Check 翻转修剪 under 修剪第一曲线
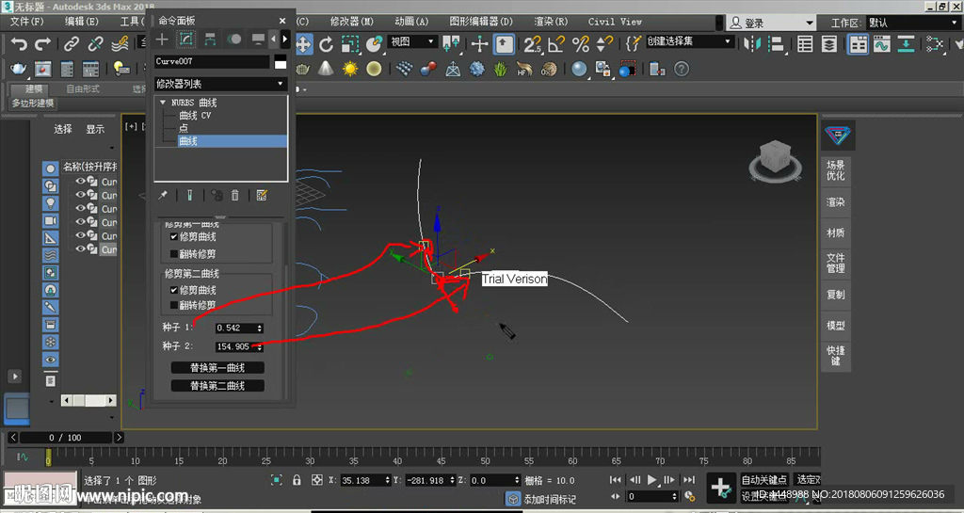The image size is (964, 513). coord(174,254)
